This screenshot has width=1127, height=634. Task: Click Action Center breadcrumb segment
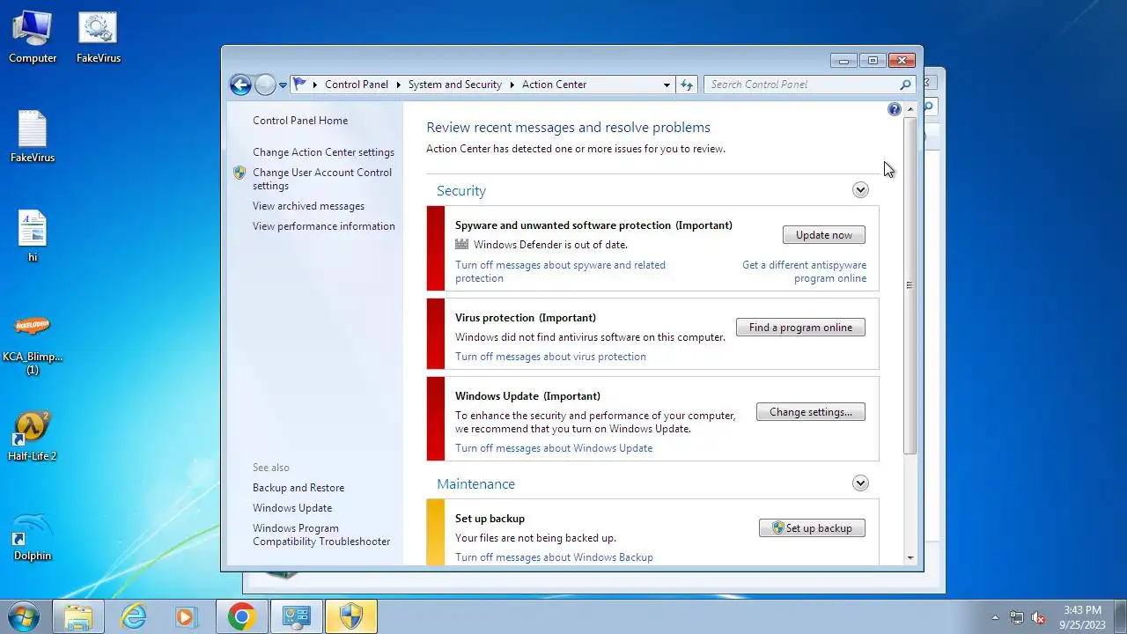[x=554, y=85]
